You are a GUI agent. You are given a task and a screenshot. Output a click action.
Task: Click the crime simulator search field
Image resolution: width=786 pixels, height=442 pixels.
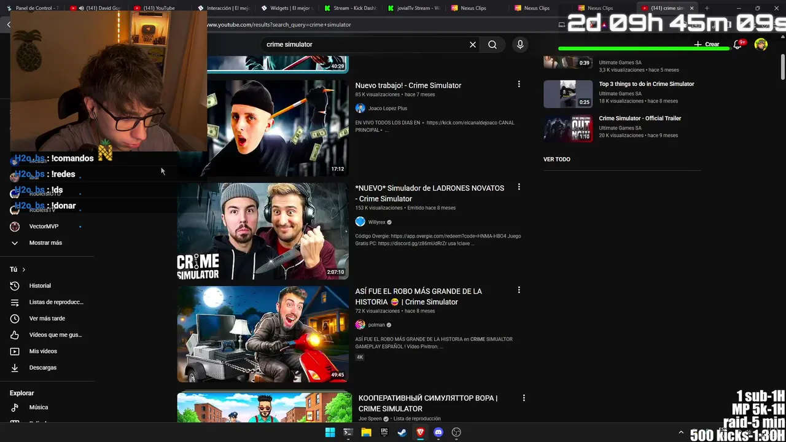pyautogui.click(x=365, y=44)
